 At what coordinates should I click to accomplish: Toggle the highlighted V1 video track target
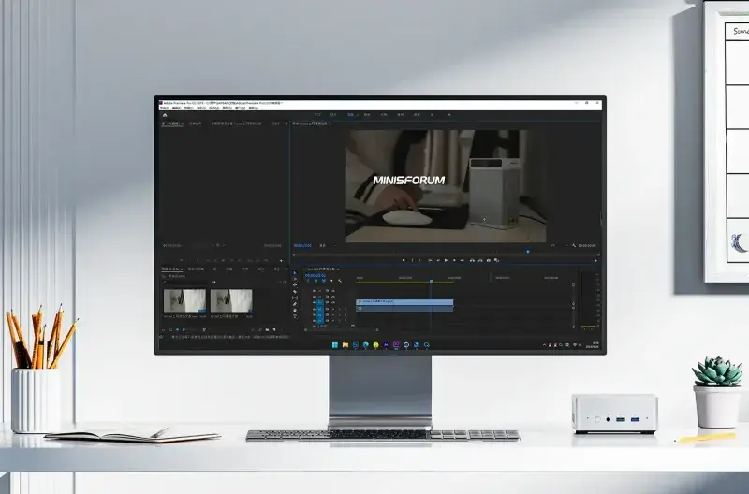319,301
